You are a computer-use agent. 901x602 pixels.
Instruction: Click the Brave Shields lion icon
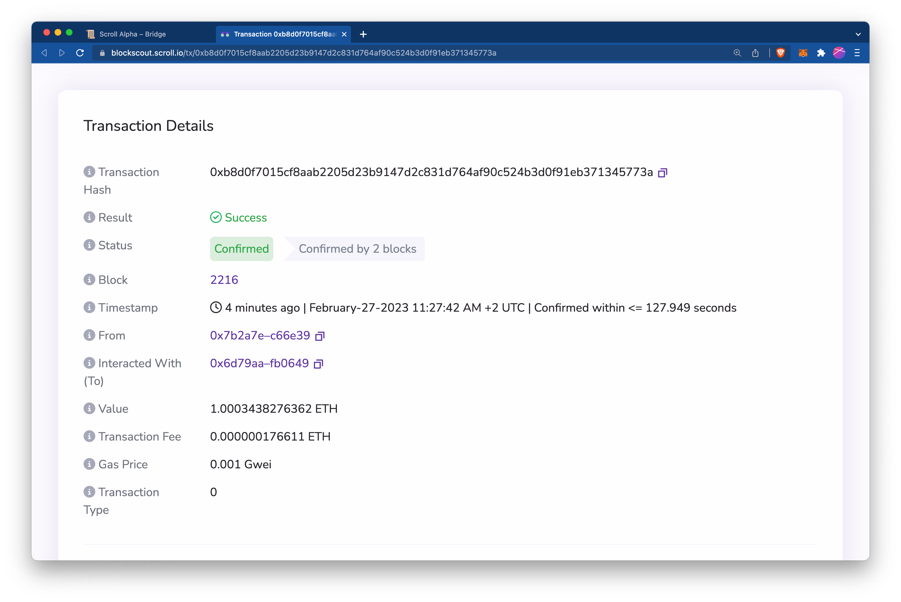pyautogui.click(x=780, y=53)
